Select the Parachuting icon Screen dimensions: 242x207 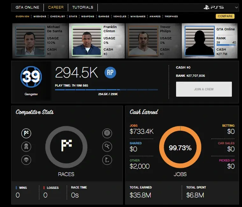(26, 160)
